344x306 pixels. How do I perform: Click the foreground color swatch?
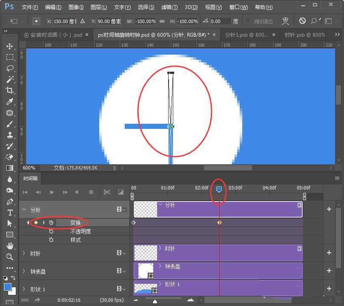tap(8, 287)
